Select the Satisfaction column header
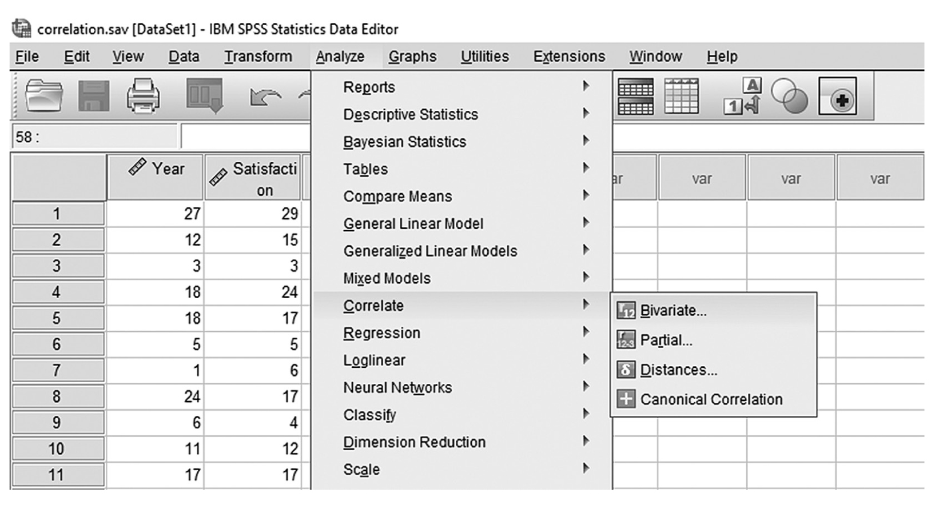The image size is (931, 505). (x=253, y=178)
